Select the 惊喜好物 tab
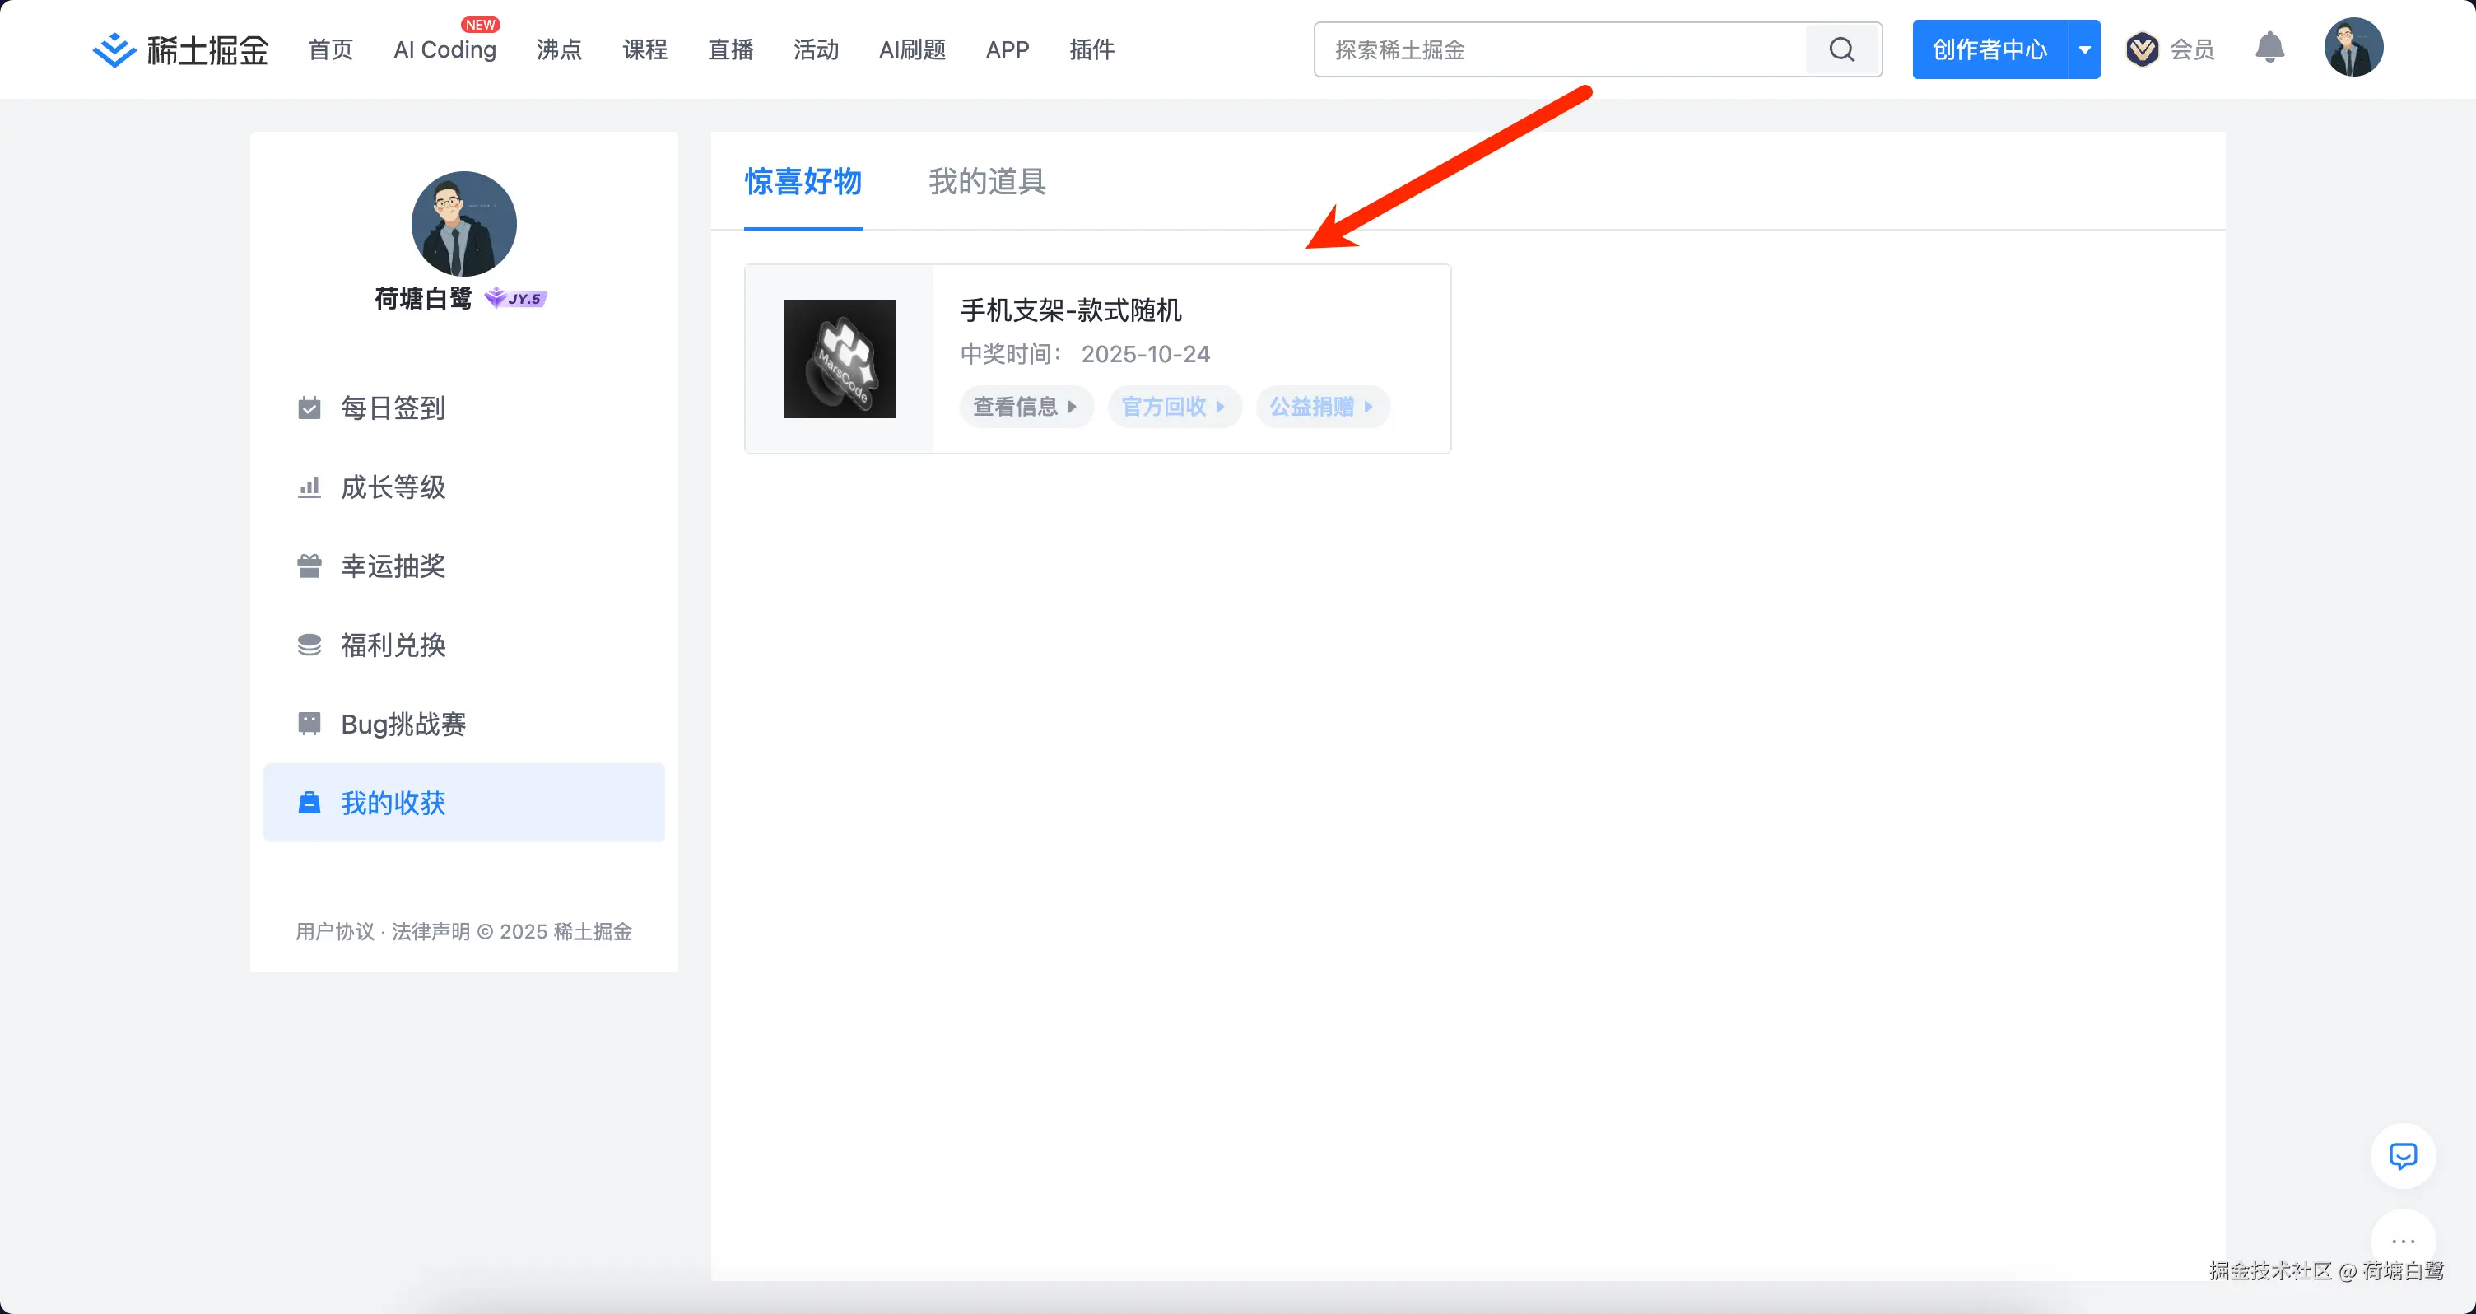This screenshot has width=2476, height=1314. 803,182
